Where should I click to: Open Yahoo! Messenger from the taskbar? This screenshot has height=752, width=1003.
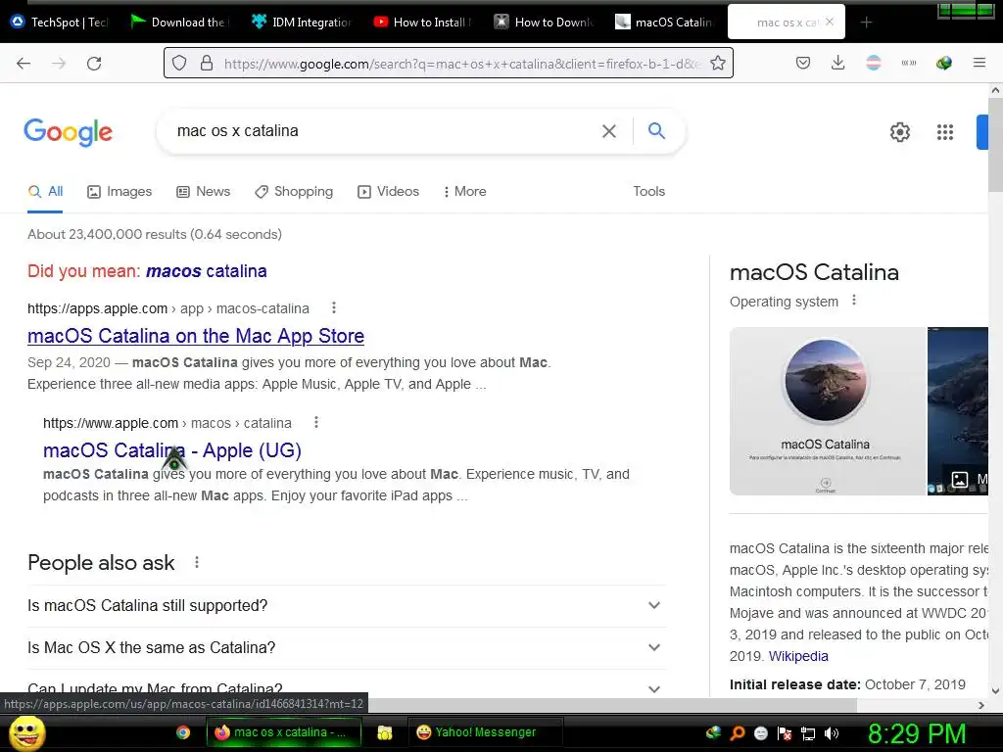485,732
